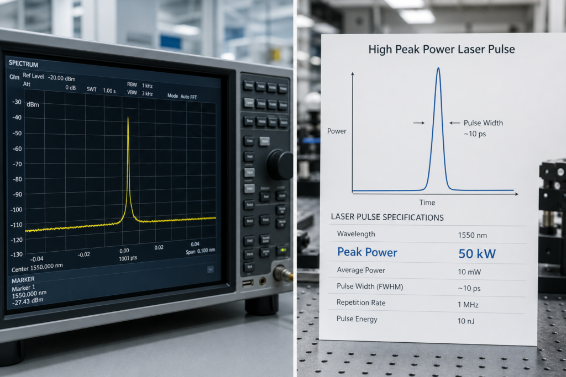Select the RBW 1 kHz setting
Viewport: 566px width, 377px height.
[x=140, y=85]
